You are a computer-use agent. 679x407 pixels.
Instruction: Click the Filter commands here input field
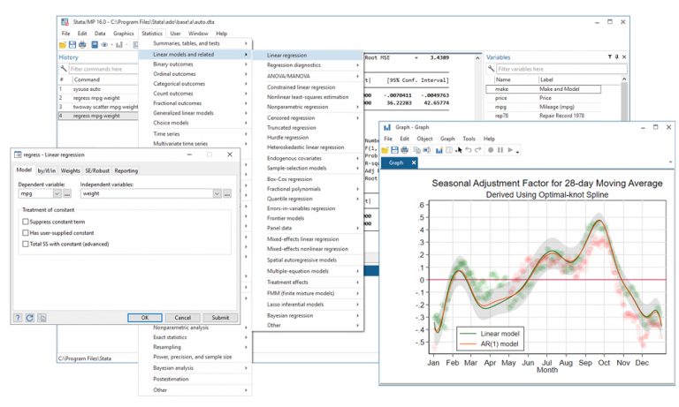(103, 69)
